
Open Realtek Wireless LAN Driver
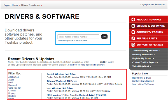point(61,74)
